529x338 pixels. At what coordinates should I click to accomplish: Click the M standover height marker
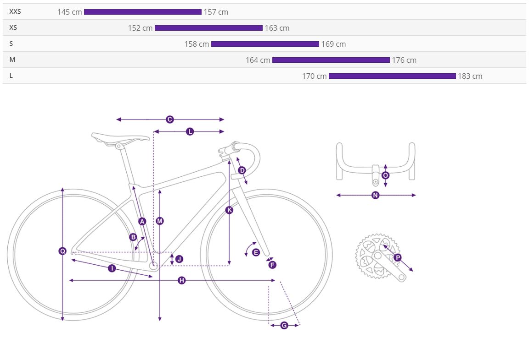(x=159, y=221)
